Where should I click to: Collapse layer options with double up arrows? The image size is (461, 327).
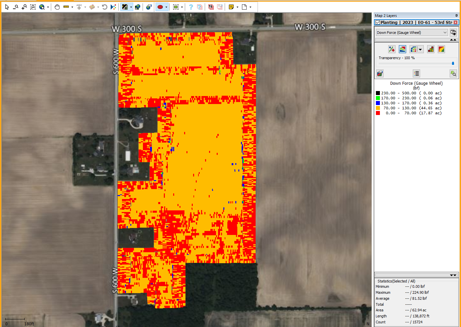click(453, 40)
